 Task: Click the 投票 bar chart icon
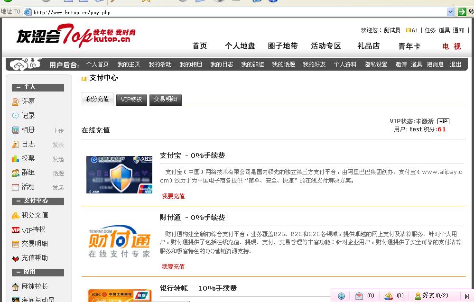coord(15,158)
